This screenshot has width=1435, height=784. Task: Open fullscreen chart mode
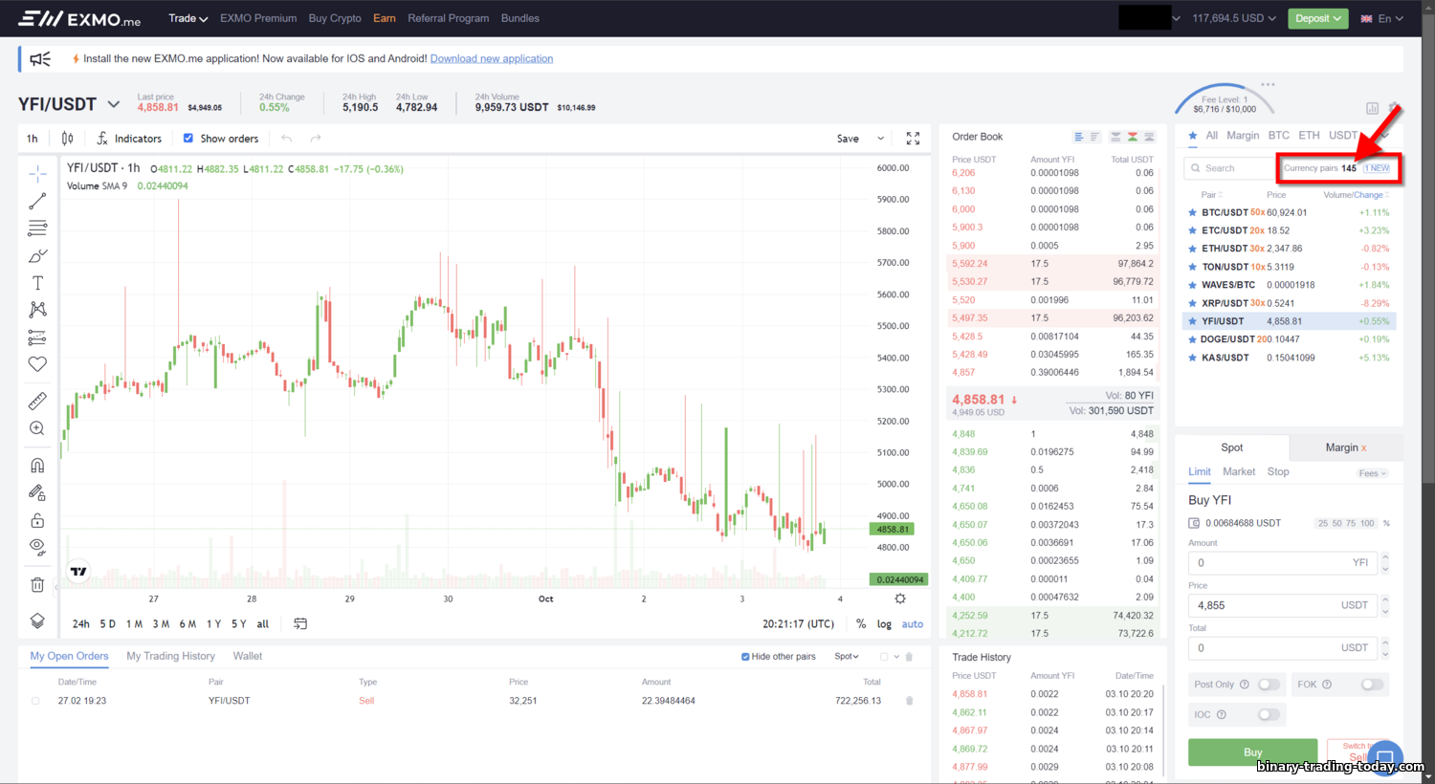click(913, 139)
